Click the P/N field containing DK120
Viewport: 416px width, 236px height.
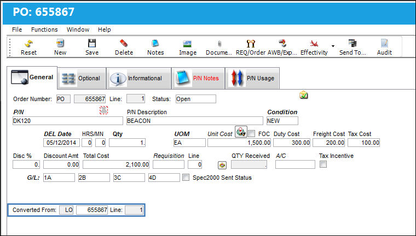click(68, 121)
